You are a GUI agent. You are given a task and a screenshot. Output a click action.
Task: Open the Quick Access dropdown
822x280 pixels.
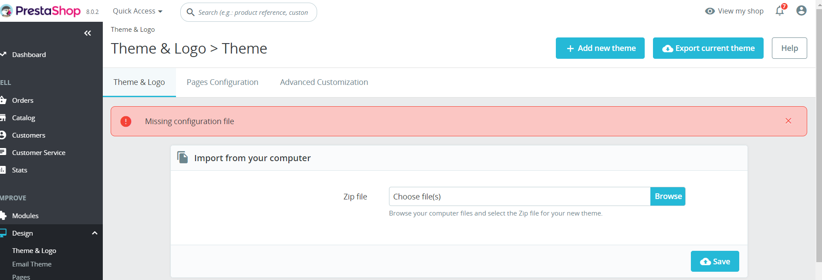click(137, 11)
